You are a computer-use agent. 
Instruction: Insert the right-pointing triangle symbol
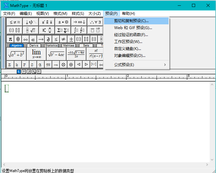tap(86, 65)
